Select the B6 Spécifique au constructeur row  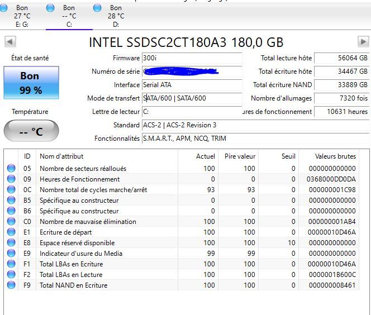(182, 211)
